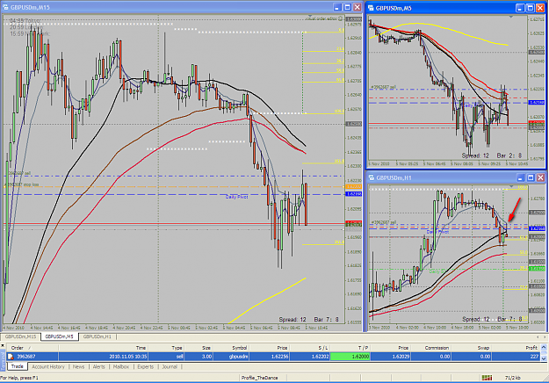Image resolution: width=549 pixels, height=383 pixels.
Task: Close the GBPUSDm,H1 chart window
Action: [x=540, y=177]
